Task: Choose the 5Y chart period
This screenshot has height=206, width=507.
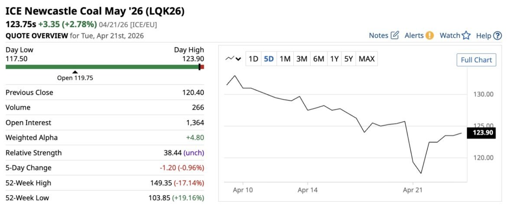Action: click(x=348, y=59)
